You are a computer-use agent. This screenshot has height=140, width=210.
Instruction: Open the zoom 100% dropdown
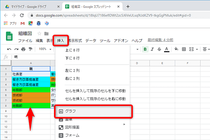coord(45,49)
